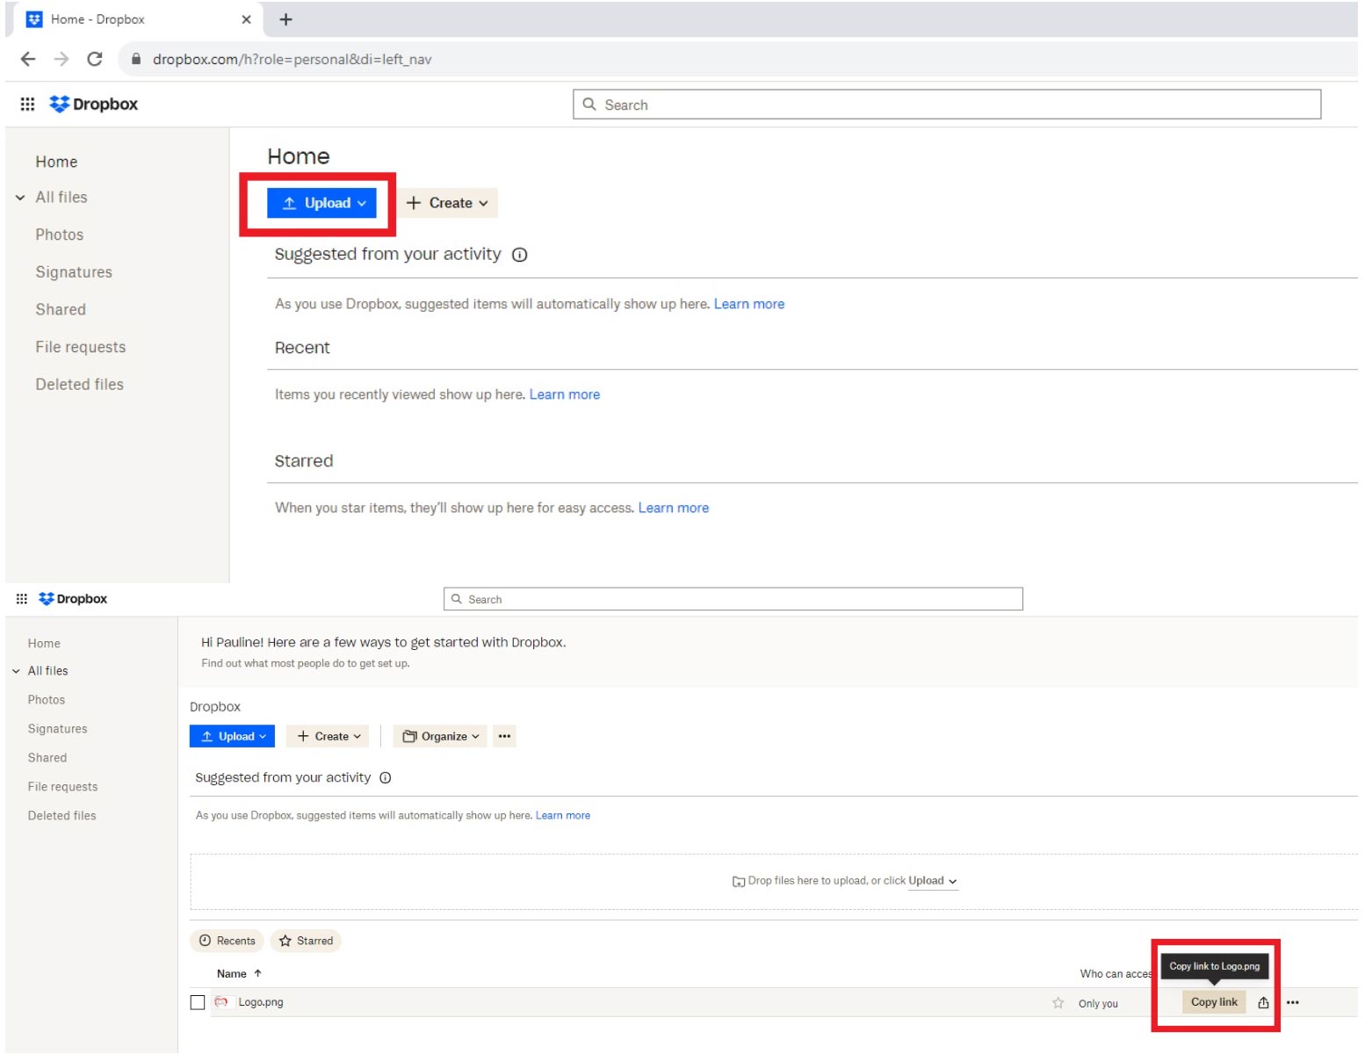Switch to the Recents filter
This screenshot has height=1054, width=1365.
point(227,941)
